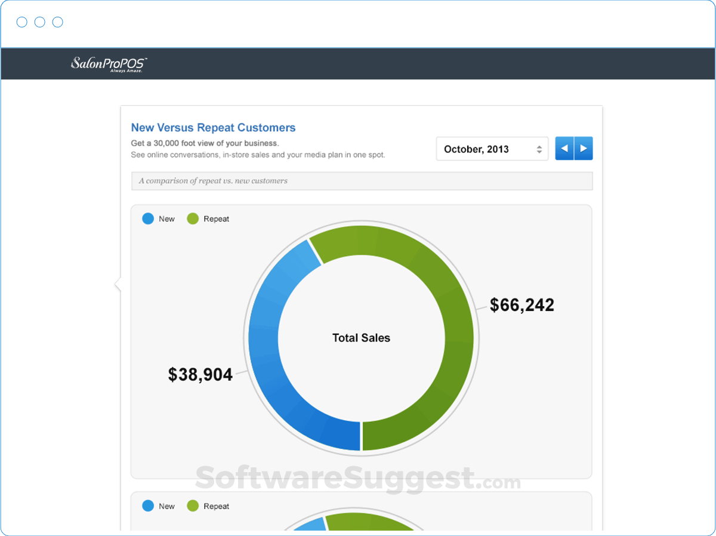Screen dimensions: 716x536
Task: Click the first browser window circle
Action: [x=21, y=21]
